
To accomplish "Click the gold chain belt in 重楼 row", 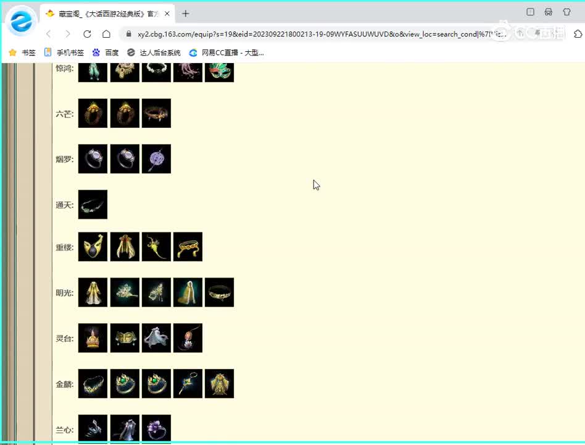I will point(188,247).
